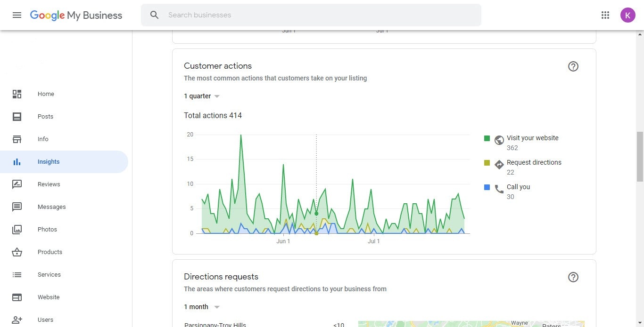Click the Reviews sidebar icon

[17, 184]
